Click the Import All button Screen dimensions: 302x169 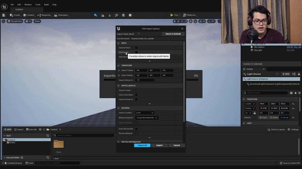click(x=142, y=146)
